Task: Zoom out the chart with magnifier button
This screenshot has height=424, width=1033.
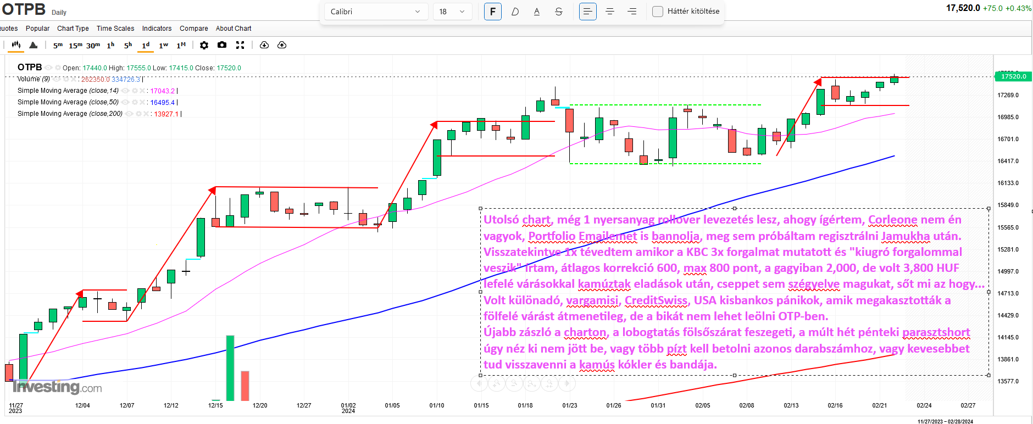Action: point(514,383)
